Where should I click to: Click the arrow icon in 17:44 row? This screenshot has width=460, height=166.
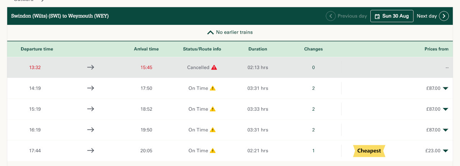coord(90,150)
